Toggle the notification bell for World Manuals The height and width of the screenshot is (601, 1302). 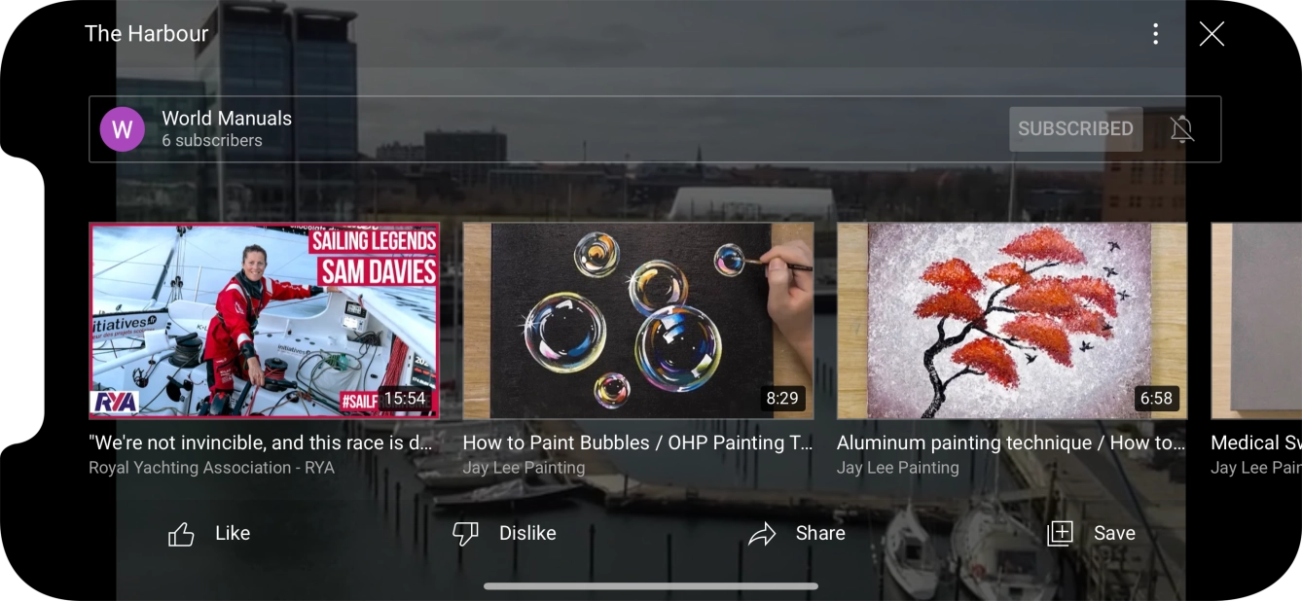click(x=1182, y=129)
